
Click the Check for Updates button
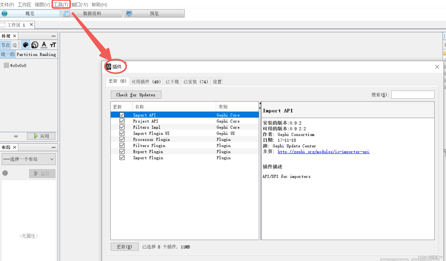[x=136, y=95]
